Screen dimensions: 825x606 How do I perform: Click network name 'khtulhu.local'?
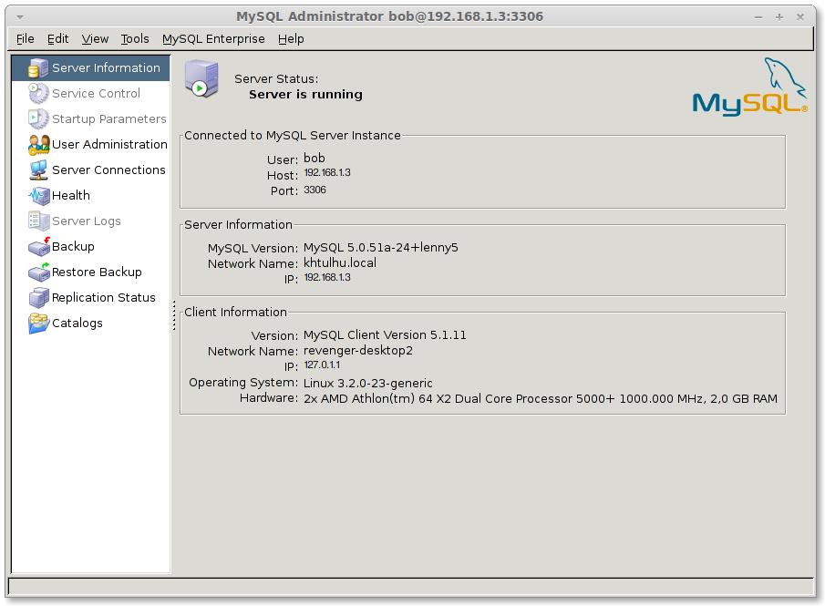(x=340, y=263)
